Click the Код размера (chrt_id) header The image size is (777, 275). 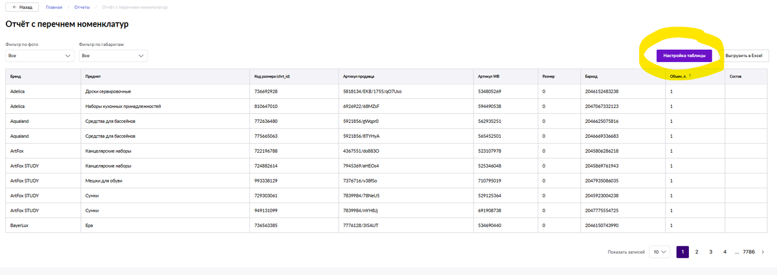(x=272, y=76)
